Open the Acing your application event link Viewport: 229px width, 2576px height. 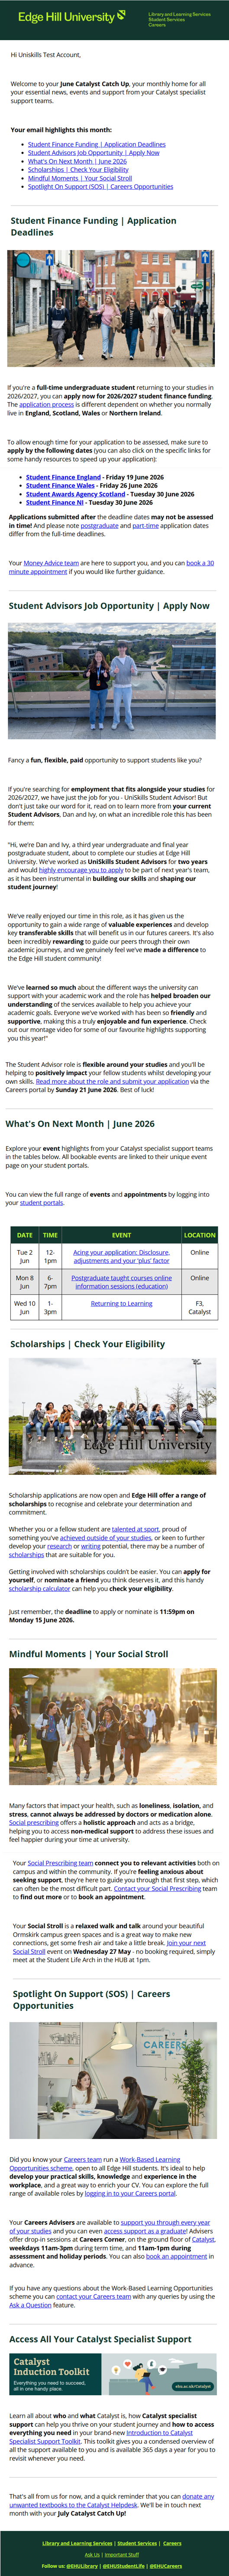coord(121,1256)
